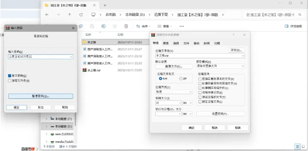The image size is (308, 151).
Task: Open the archive name dropdown arrow
Action: click(x=243, y=56)
